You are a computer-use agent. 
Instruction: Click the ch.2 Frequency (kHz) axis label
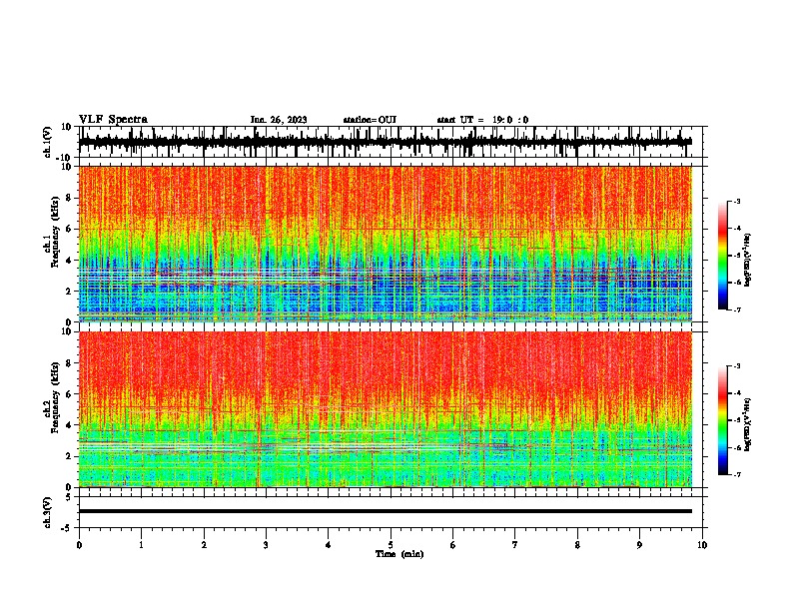coord(55,398)
